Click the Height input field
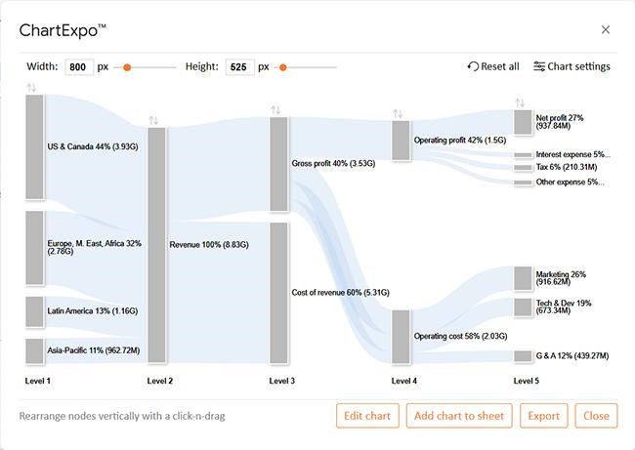635x450 pixels. tap(239, 67)
